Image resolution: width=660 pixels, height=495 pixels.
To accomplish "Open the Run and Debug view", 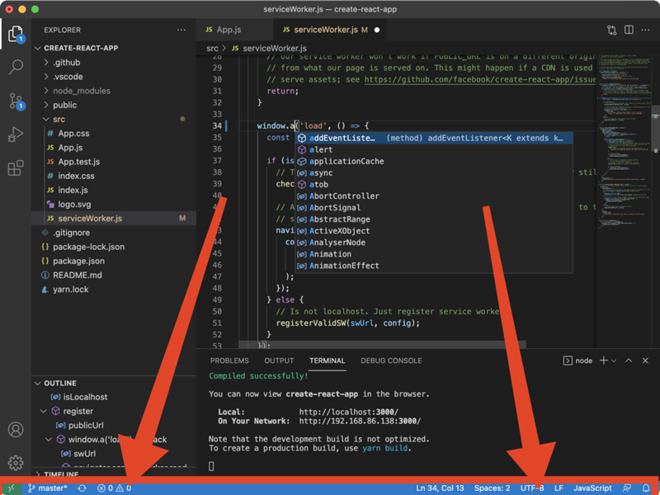I will click(x=16, y=135).
